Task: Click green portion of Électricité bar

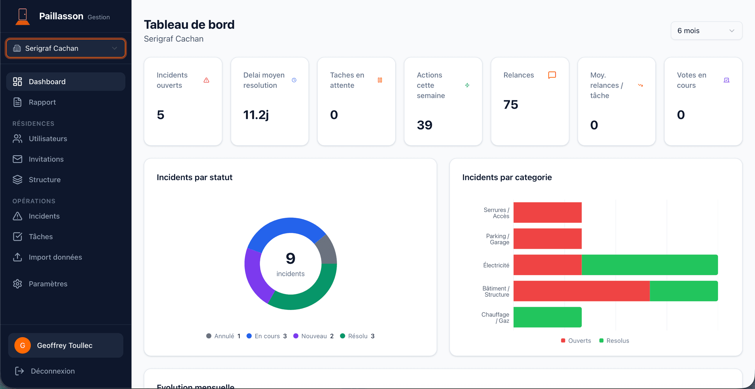Action: pos(649,265)
